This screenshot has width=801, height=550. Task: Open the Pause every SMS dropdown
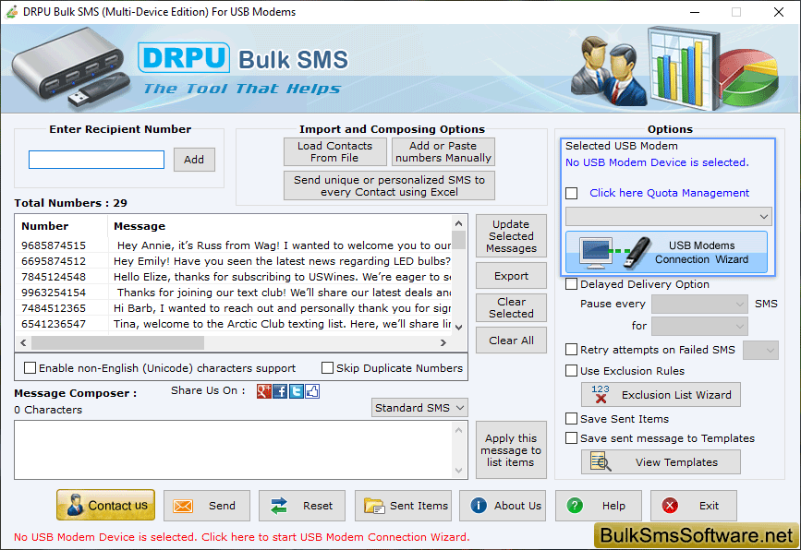click(699, 305)
